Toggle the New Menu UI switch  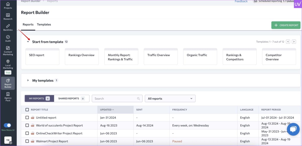8,125
